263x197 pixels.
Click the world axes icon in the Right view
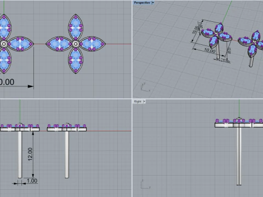[x=146, y=184]
